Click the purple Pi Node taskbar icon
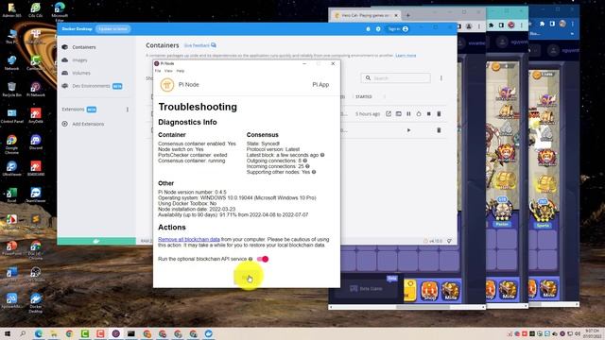This screenshot has width=605, height=340. 115,333
